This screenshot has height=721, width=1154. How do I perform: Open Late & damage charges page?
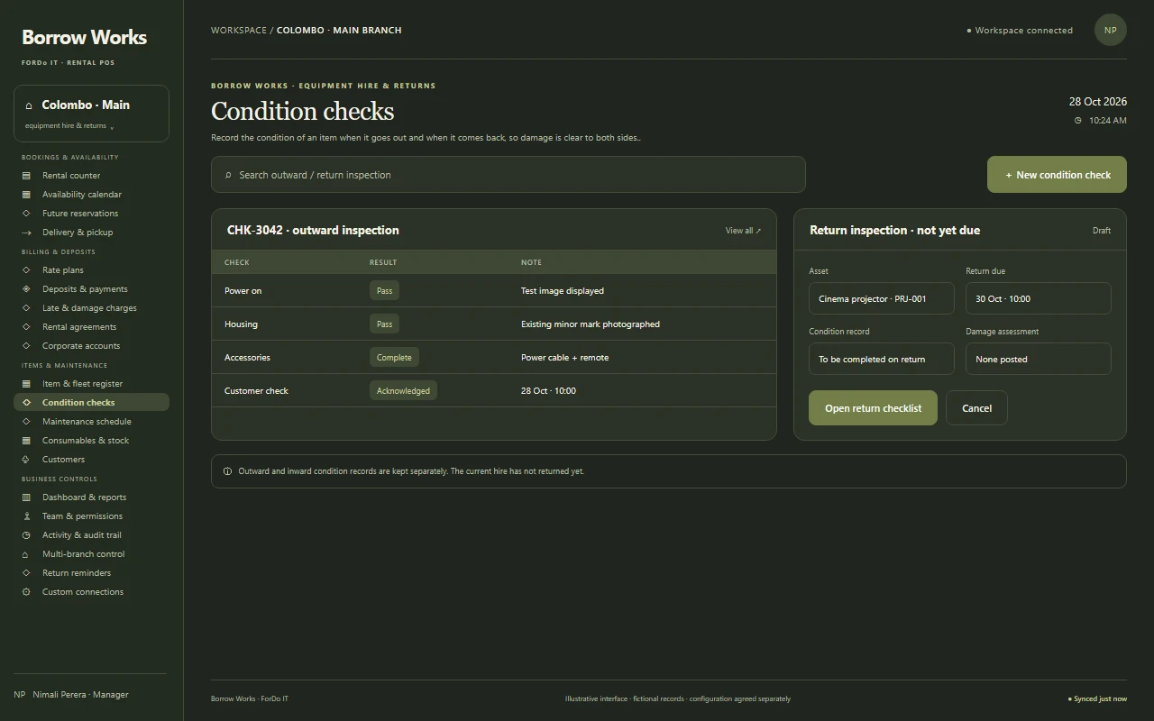[91, 308]
